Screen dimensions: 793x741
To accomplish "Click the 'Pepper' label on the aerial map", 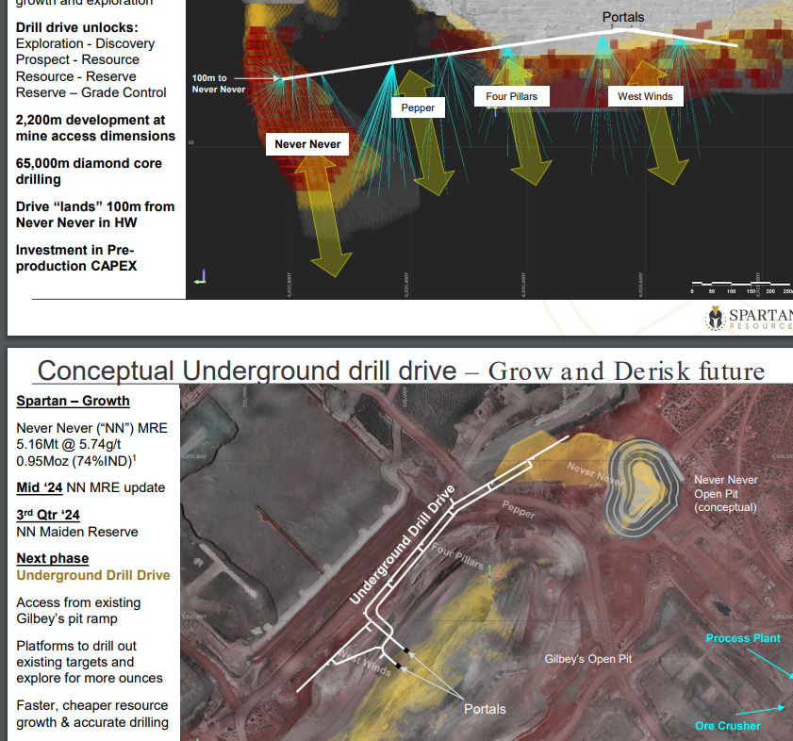I will coord(519,509).
